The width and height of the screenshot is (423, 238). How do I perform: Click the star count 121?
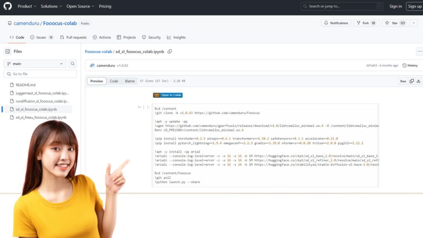coord(403,23)
